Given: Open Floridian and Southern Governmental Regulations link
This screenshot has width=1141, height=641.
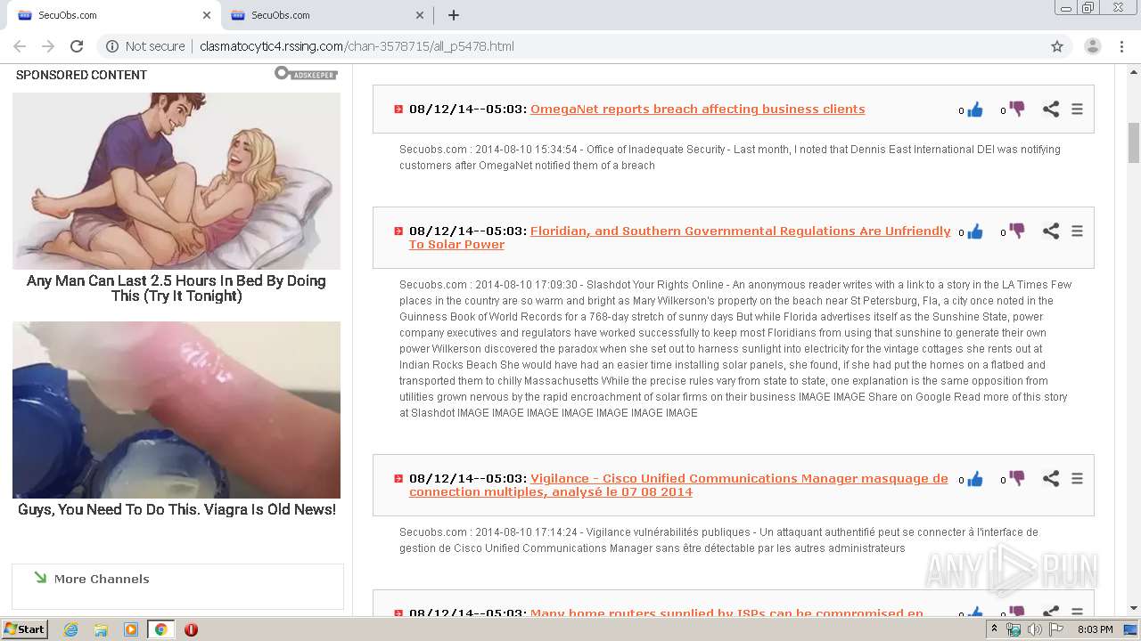Looking at the screenshot, I should [x=680, y=237].
